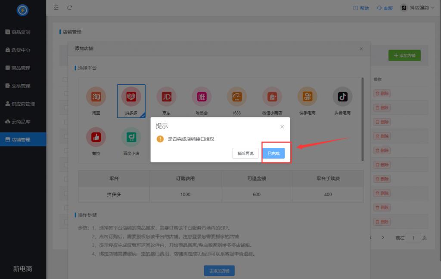
Task: Select the 京东 platform icon
Action: (166, 96)
